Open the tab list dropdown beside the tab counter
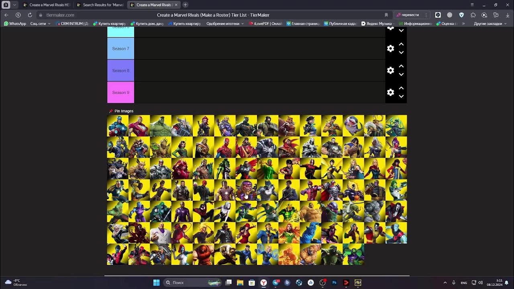 (x=14, y=5)
